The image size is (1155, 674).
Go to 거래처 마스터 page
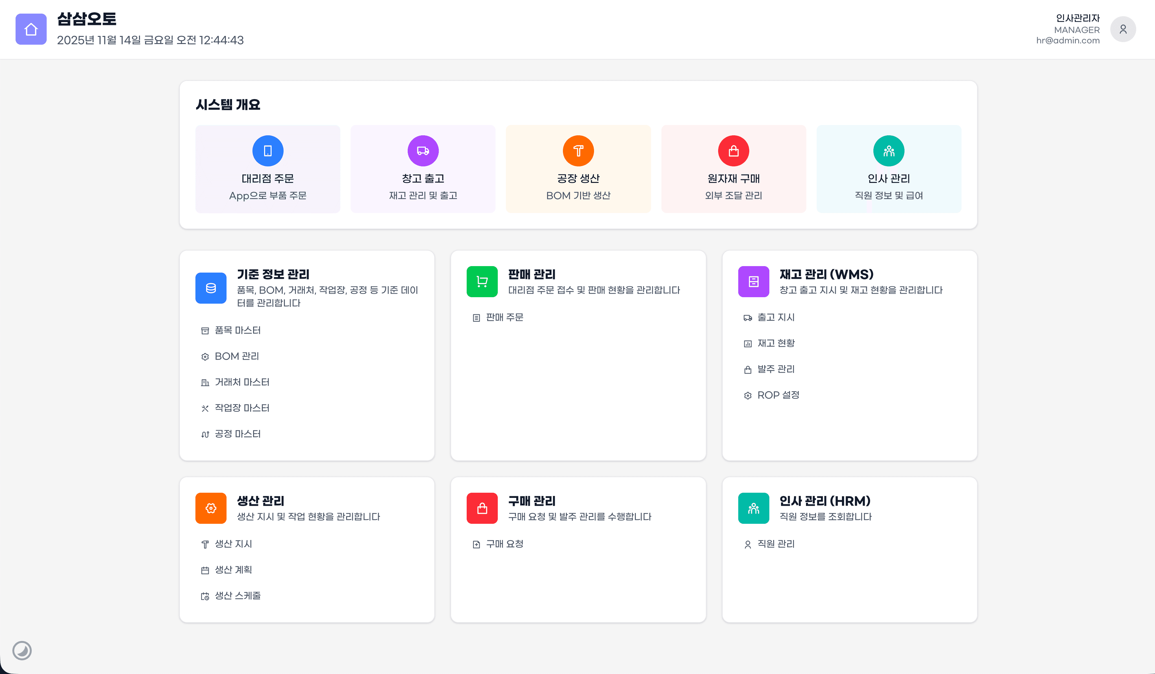[241, 382]
